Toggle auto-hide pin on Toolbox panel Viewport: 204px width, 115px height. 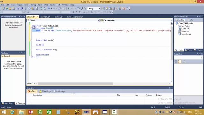pyautogui.click(x=22, y=53)
